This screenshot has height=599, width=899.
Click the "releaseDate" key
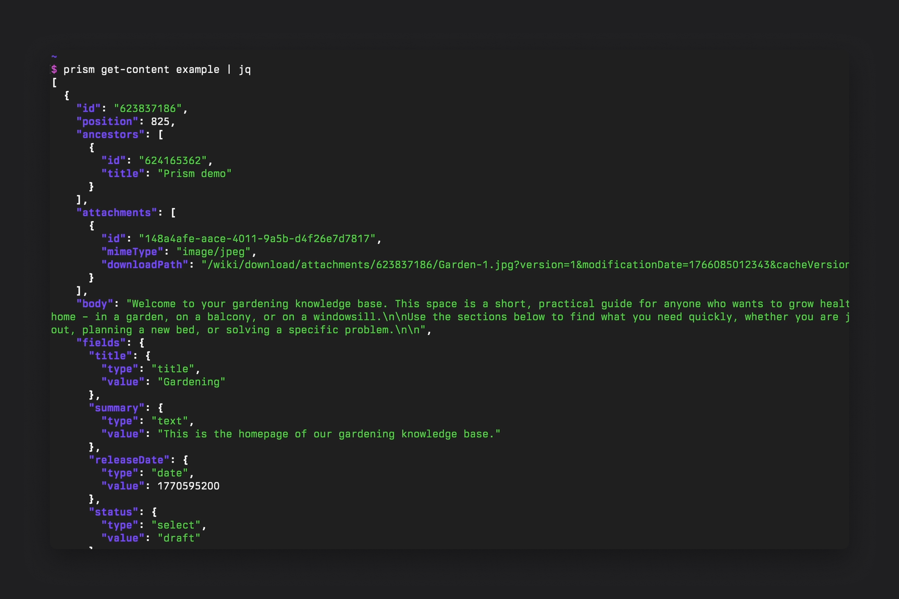[x=129, y=460]
